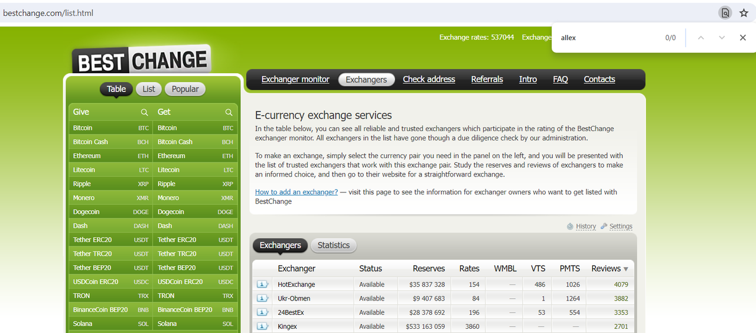Switch to the Statistics tab
This screenshot has width=756, height=333.
[334, 246]
